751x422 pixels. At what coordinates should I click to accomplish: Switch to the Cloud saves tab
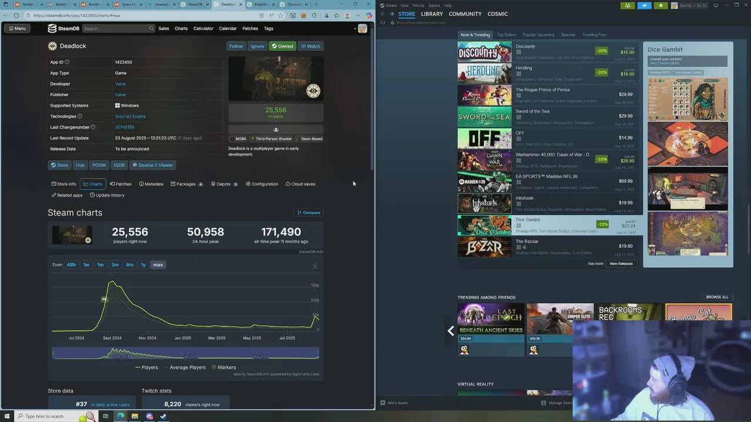(x=300, y=184)
